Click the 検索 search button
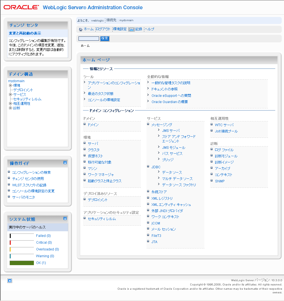The image size is (284, 301). tap(104, 39)
